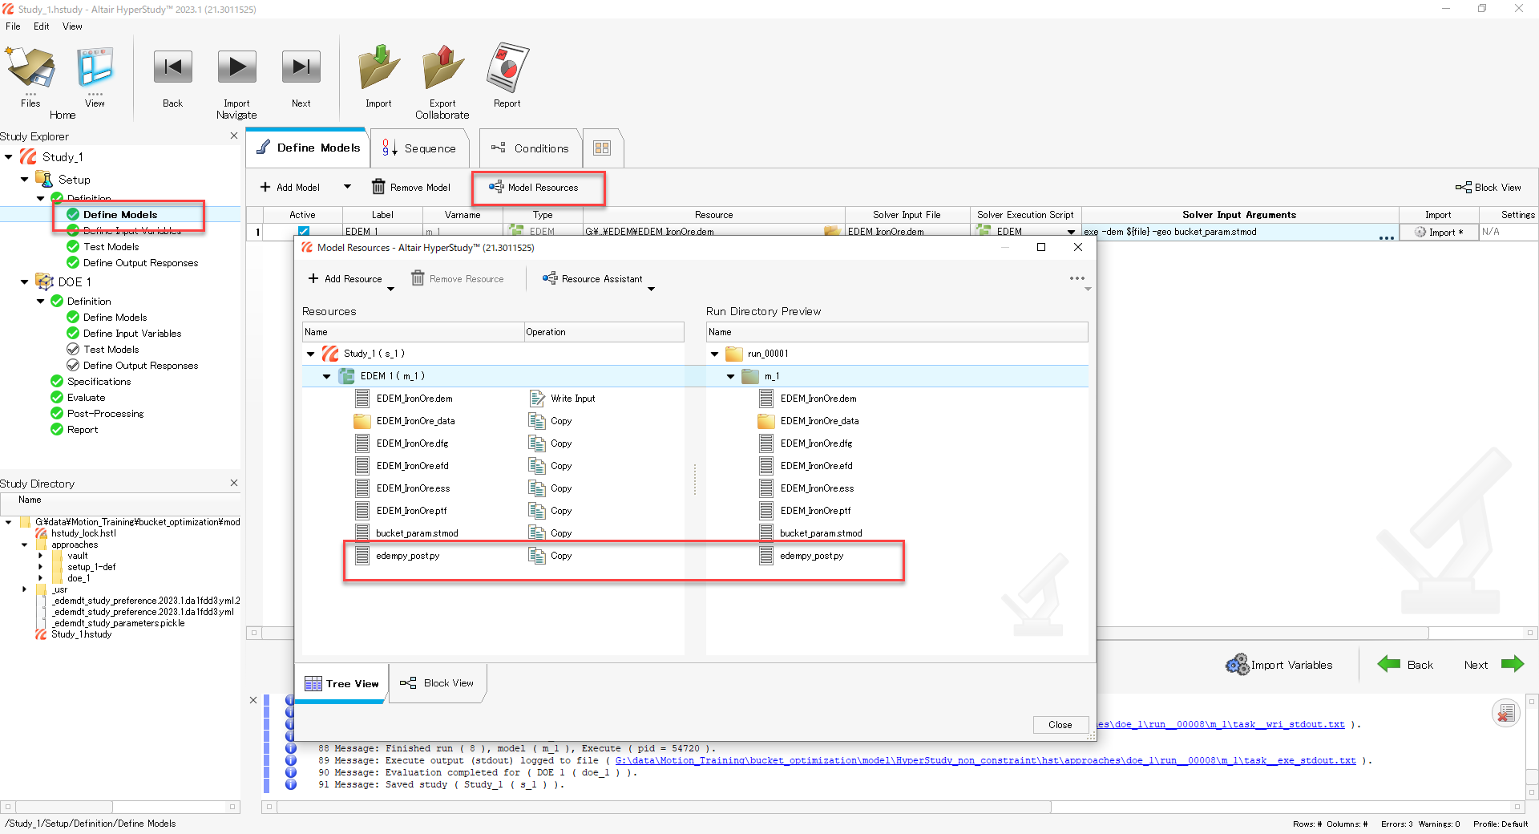Switch to the Sequence tab

point(419,148)
